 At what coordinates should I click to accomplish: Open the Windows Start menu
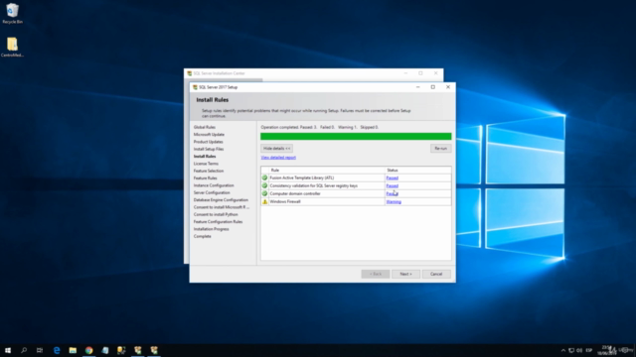(x=8, y=350)
